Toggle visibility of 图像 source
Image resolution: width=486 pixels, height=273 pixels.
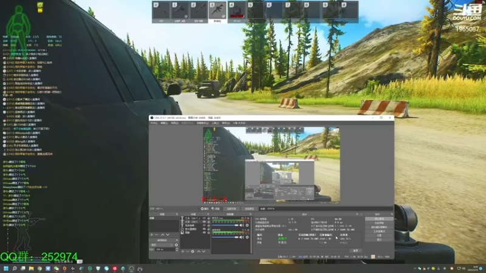click(x=204, y=232)
